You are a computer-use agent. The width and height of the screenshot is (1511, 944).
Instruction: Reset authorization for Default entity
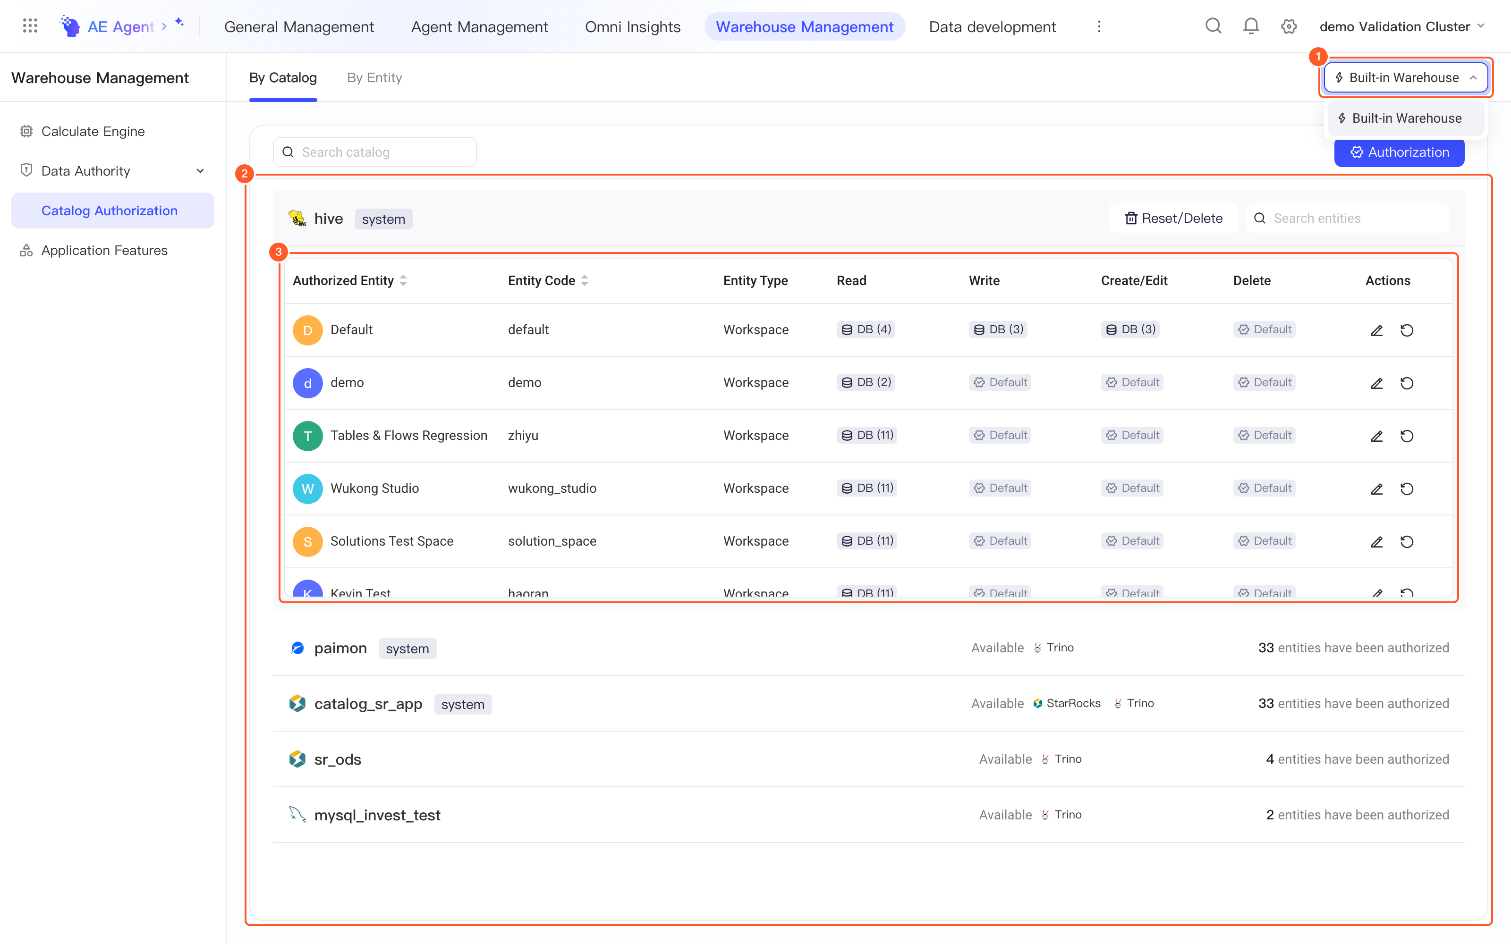pyautogui.click(x=1406, y=330)
